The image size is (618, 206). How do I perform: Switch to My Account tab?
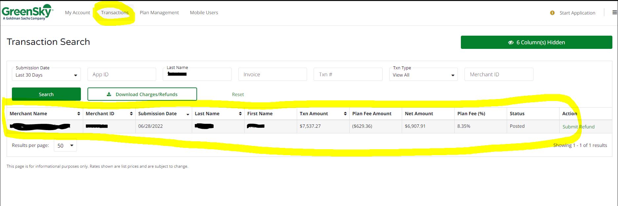[x=77, y=13]
